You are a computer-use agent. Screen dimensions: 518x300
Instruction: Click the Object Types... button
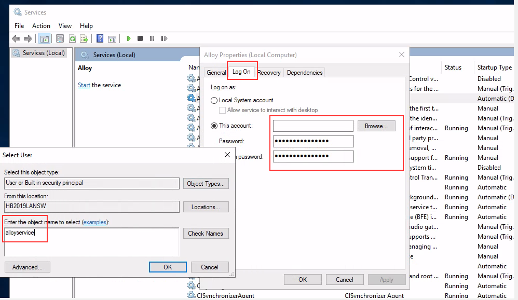tap(206, 184)
